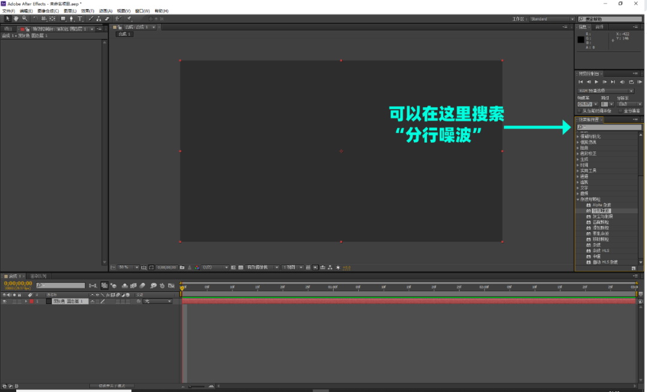Toggle visibility eye of 深灰色 固态层 1 layer
The height and width of the screenshot is (392, 647).
5,301
